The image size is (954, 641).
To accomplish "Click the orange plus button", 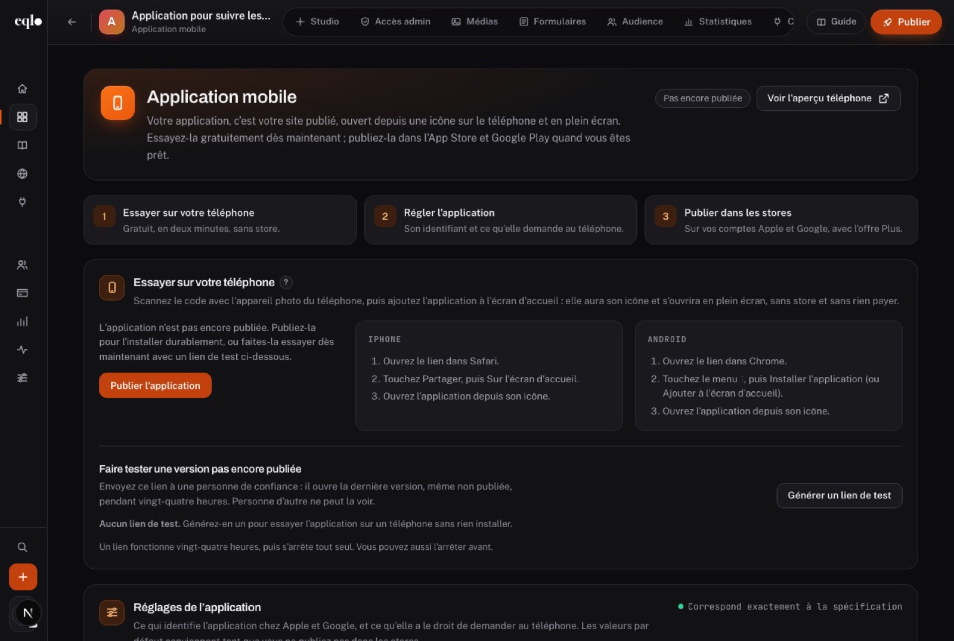I will 23,577.
